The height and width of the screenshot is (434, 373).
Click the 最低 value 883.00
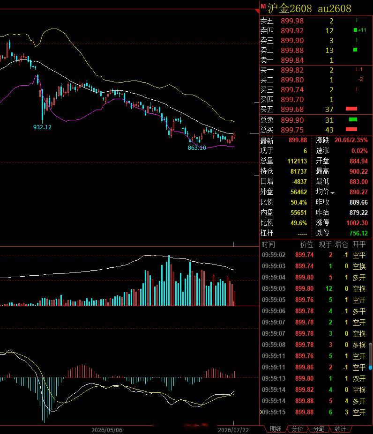click(358, 182)
